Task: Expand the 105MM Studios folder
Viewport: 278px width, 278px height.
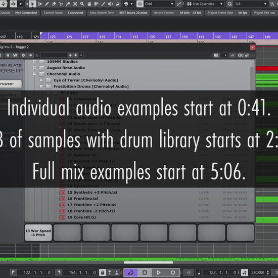Action: click(34, 61)
